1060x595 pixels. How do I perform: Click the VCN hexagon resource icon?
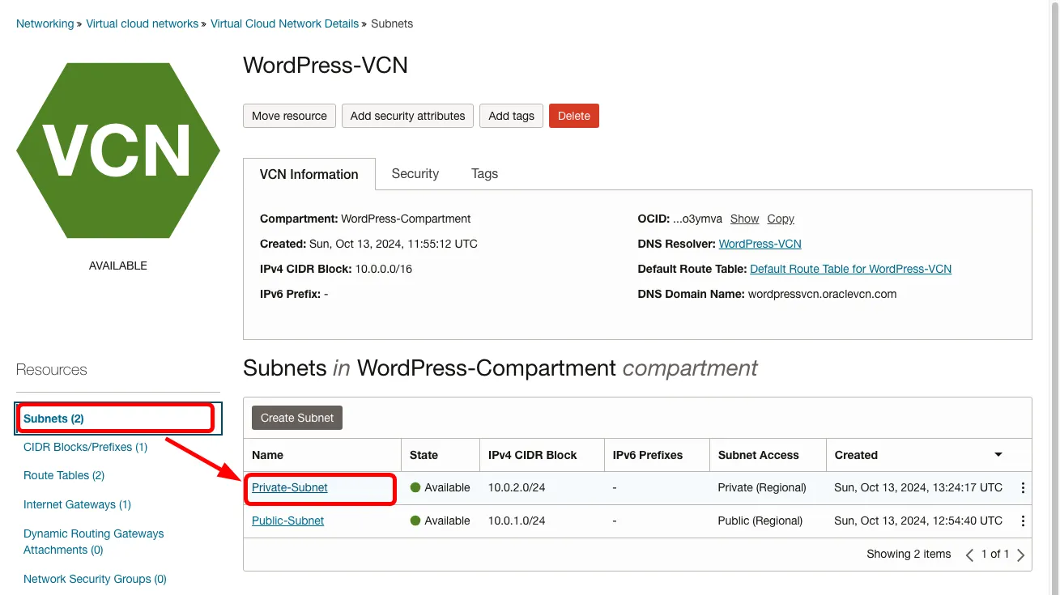click(118, 151)
